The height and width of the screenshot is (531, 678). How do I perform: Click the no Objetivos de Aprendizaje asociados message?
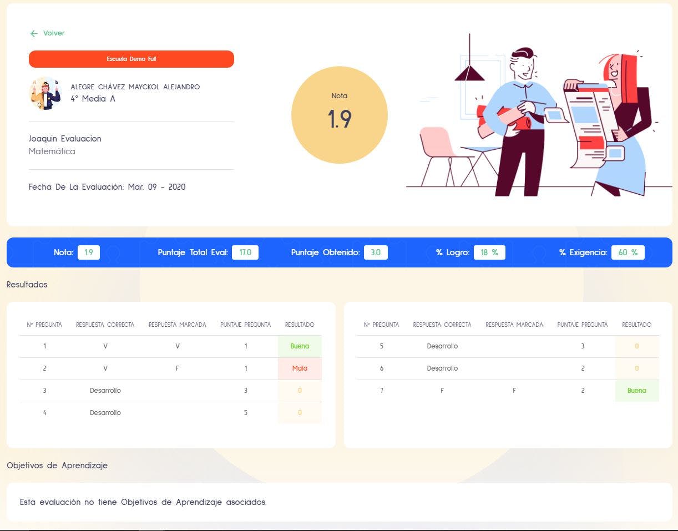143,502
